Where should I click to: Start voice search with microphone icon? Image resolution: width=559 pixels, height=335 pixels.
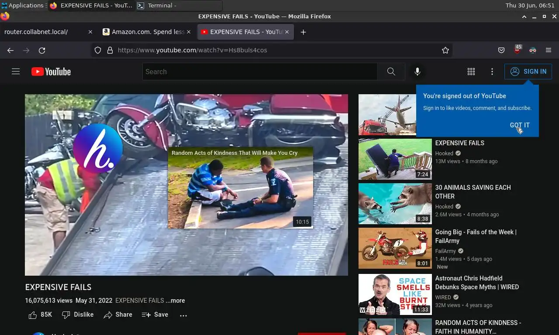coord(418,72)
